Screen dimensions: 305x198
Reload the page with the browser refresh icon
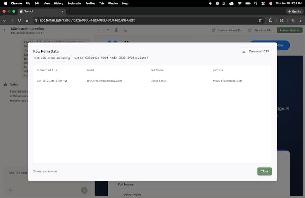[19, 20]
